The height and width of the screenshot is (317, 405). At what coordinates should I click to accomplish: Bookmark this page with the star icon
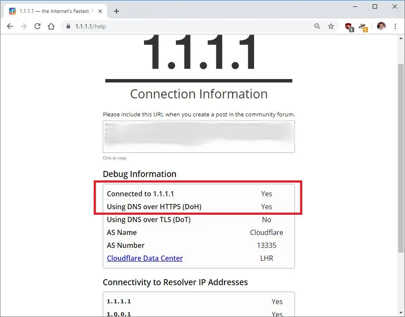click(x=331, y=26)
